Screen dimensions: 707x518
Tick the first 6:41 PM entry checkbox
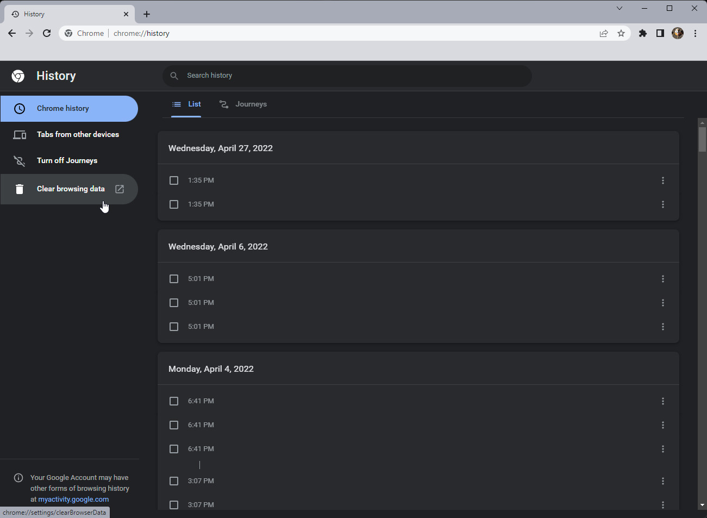click(x=174, y=401)
